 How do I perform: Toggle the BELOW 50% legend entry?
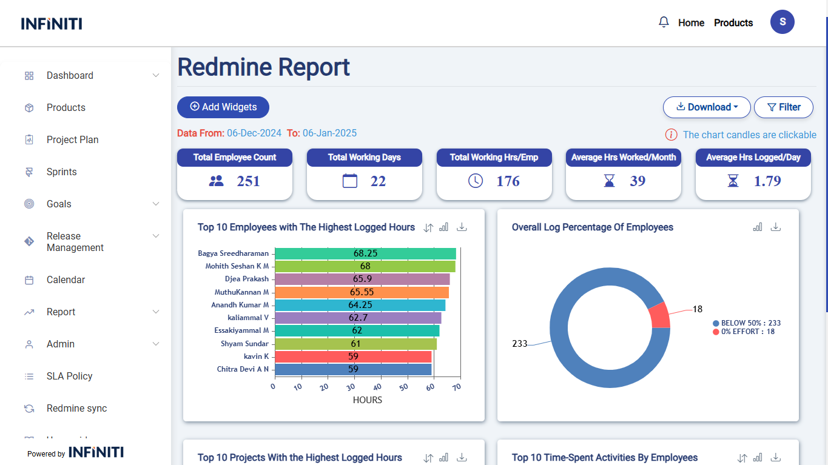[746, 323]
